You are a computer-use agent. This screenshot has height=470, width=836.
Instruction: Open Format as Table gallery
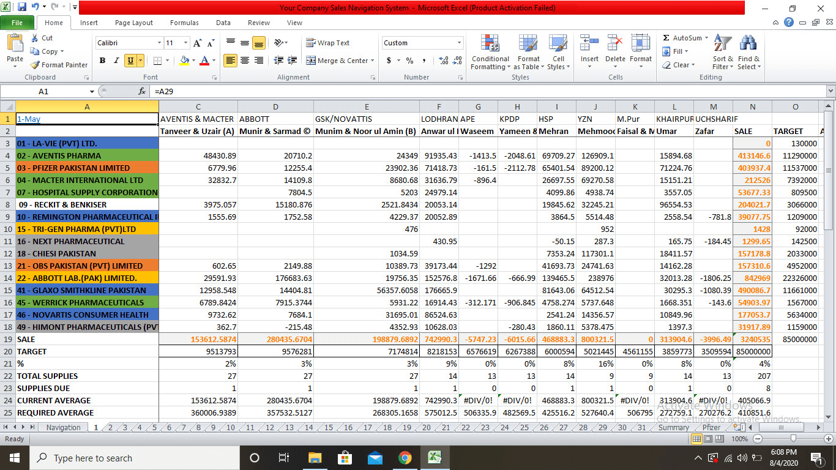pos(528,53)
